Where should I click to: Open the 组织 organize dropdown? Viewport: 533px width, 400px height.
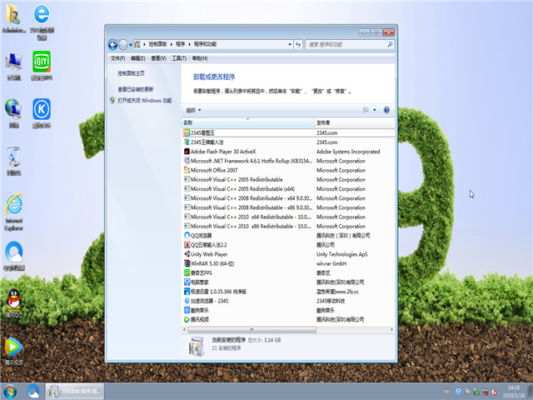tap(194, 110)
